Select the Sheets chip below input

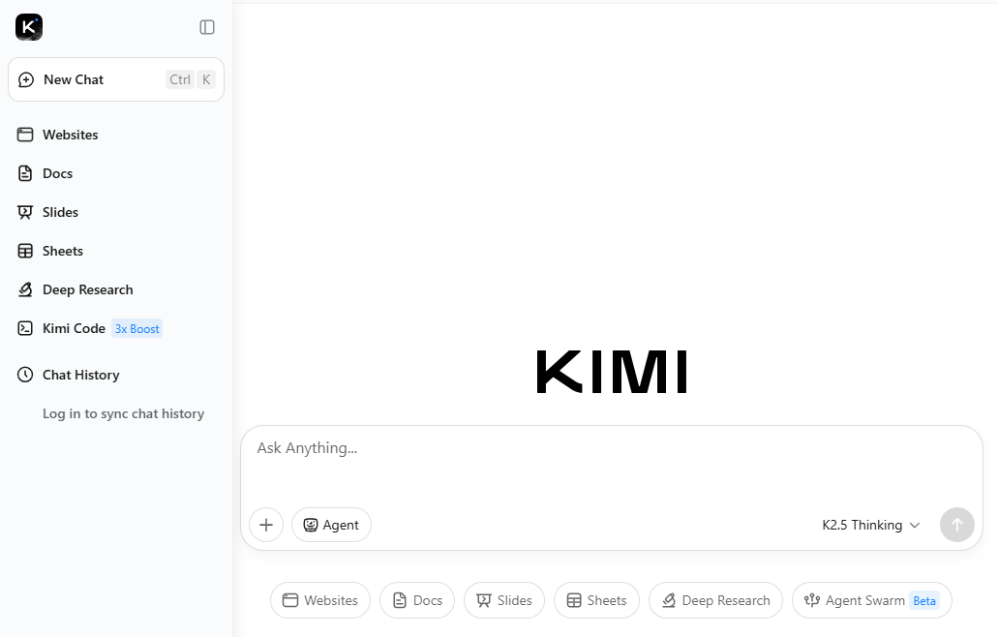(596, 601)
